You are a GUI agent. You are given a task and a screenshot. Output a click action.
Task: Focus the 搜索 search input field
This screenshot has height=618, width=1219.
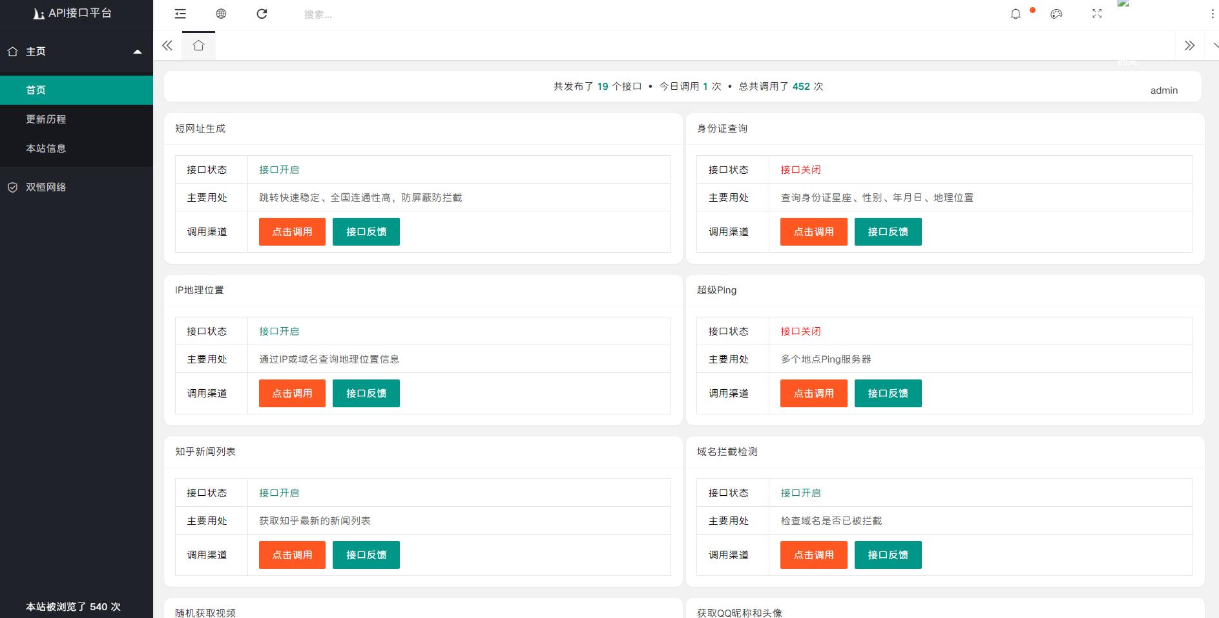[x=388, y=15]
